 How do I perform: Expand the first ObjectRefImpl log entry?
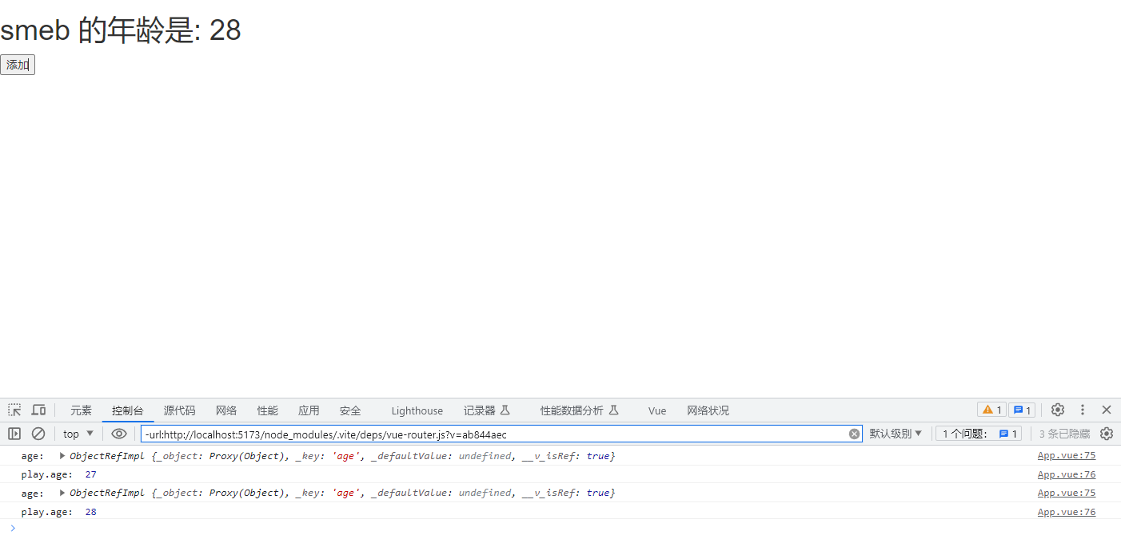(x=62, y=456)
